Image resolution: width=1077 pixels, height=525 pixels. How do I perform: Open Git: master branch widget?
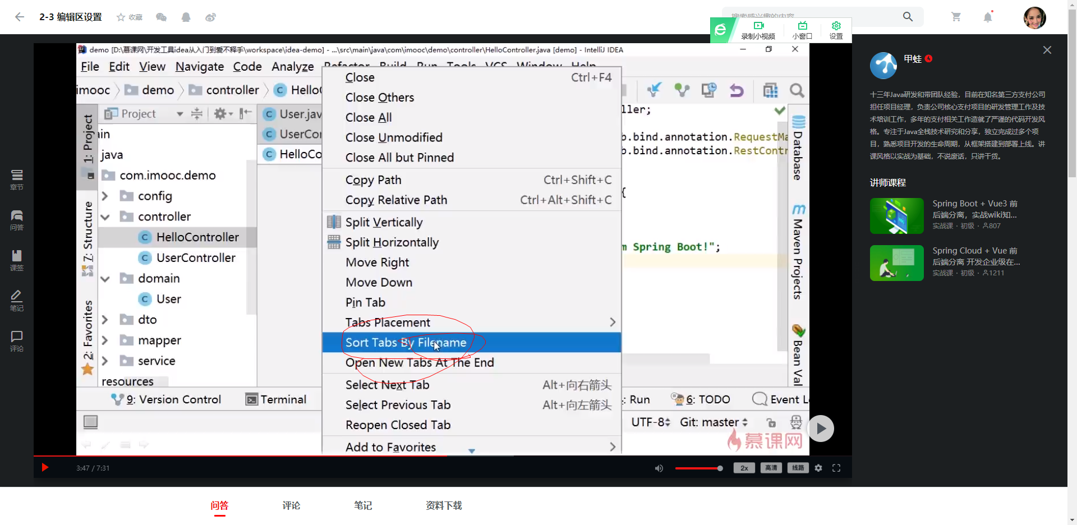[x=714, y=422]
